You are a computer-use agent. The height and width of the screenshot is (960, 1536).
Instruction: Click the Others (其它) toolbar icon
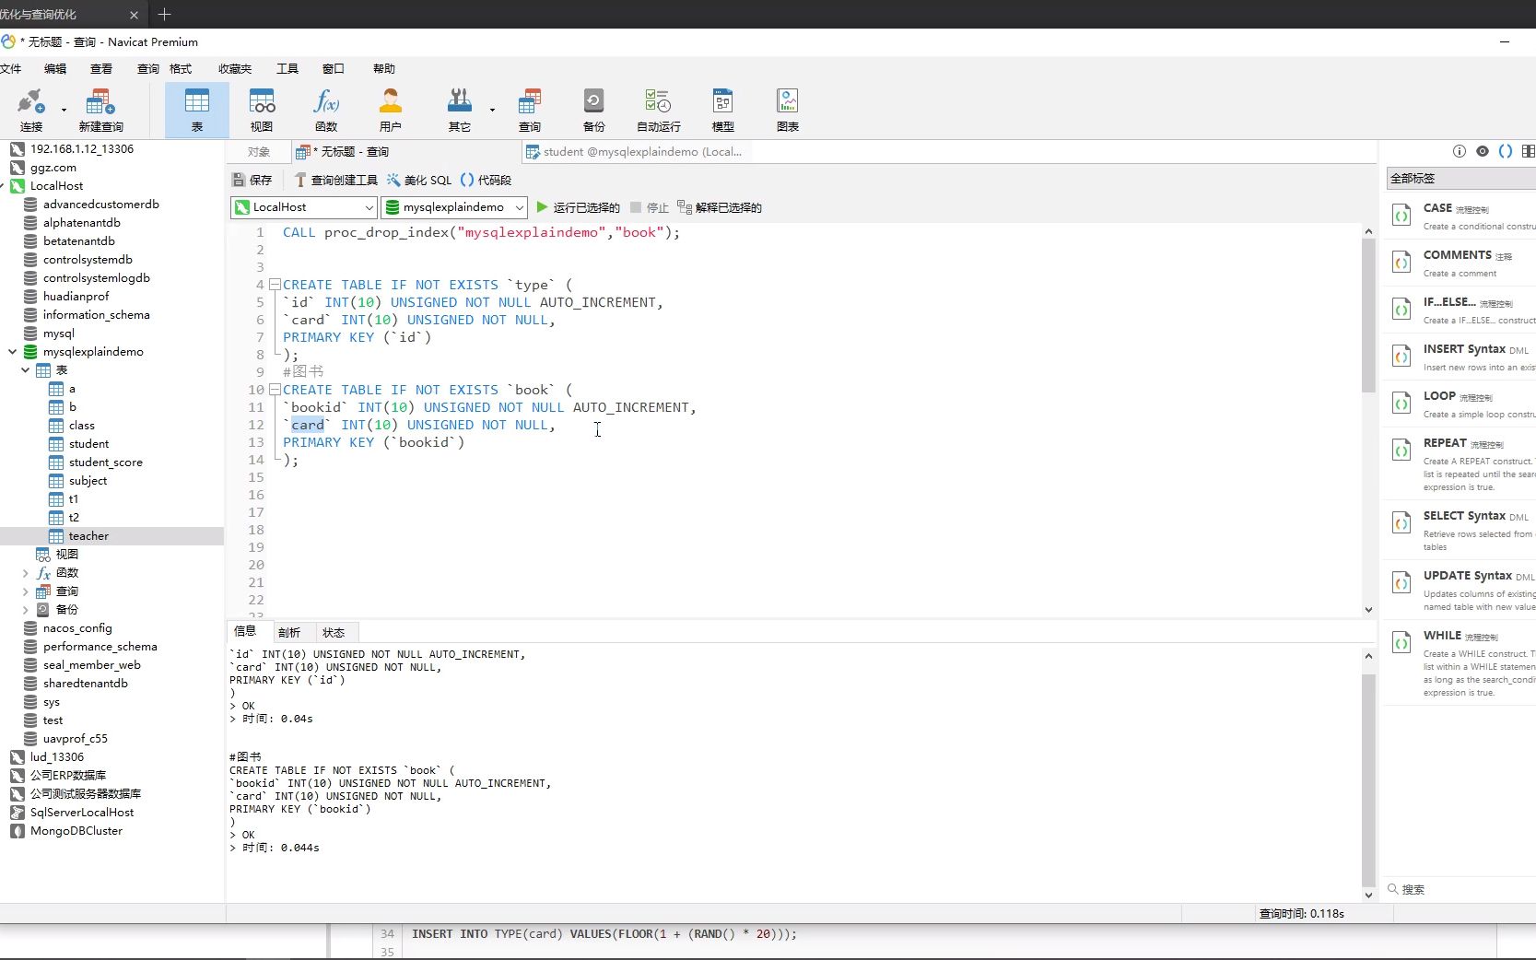tap(460, 110)
